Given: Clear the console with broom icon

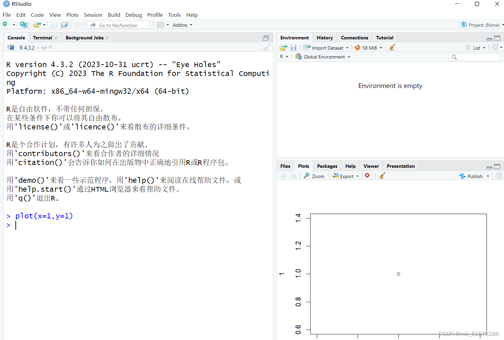Looking at the screenshot, I should click(267, 47).
